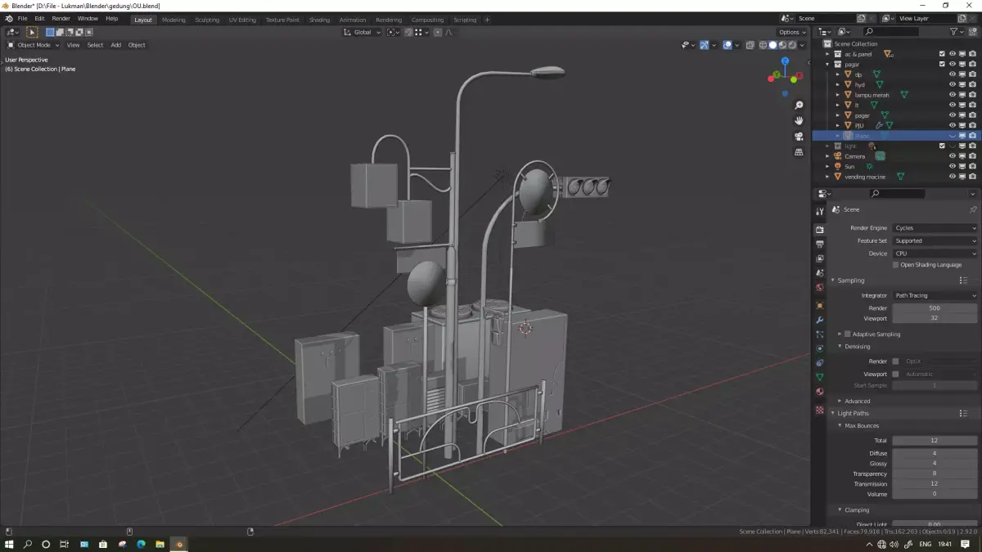
Task: Switch perspective/orthographic with the grid gizmo
Action: pyautogui.click(x=799, y=152)
